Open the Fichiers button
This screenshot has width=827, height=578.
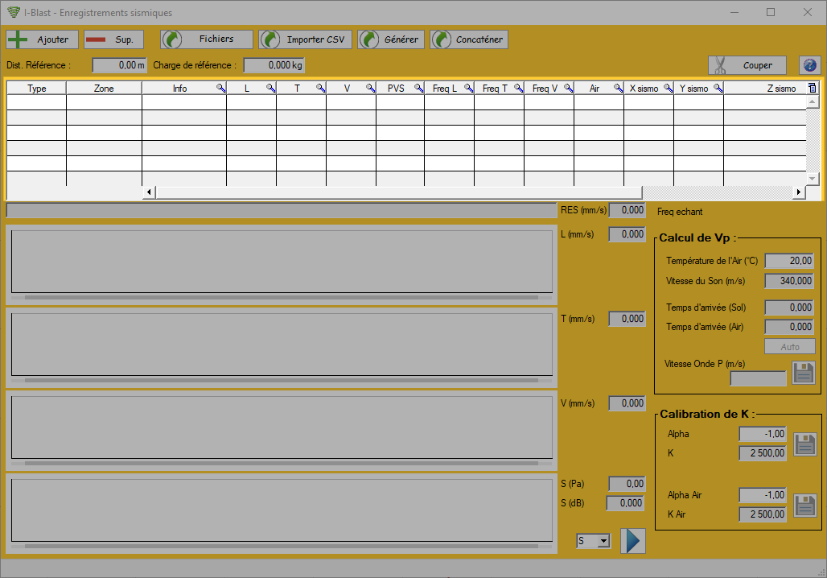tap(207, 39)
